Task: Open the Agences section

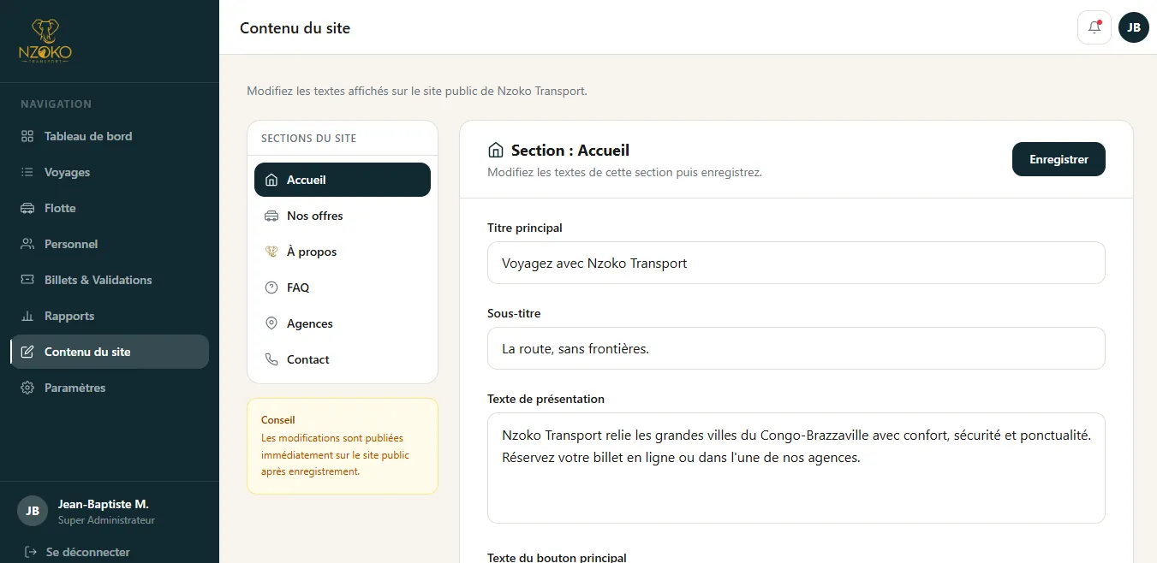Action: coord(343,323)
